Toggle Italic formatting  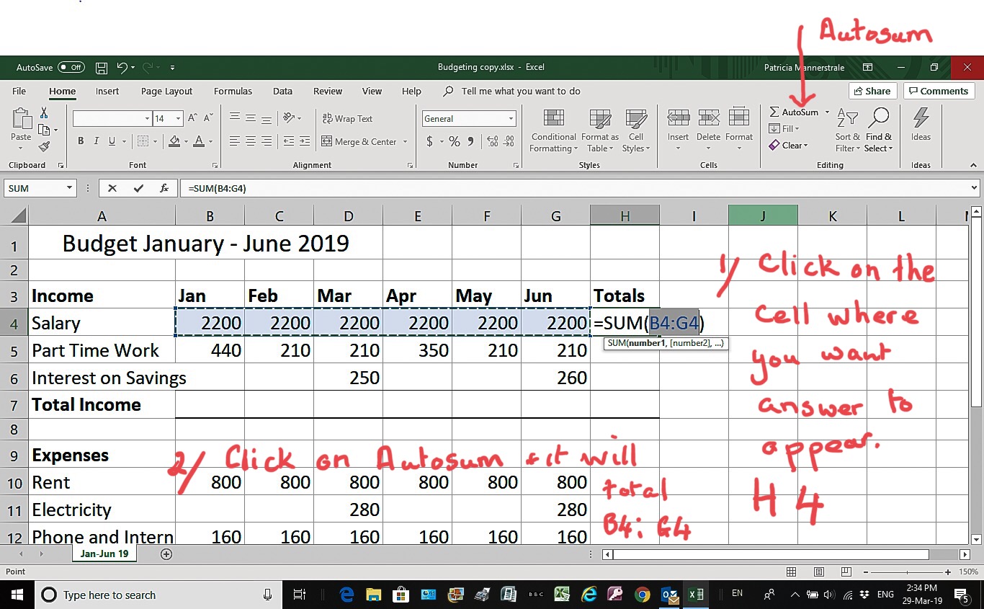tap(97, 141)
